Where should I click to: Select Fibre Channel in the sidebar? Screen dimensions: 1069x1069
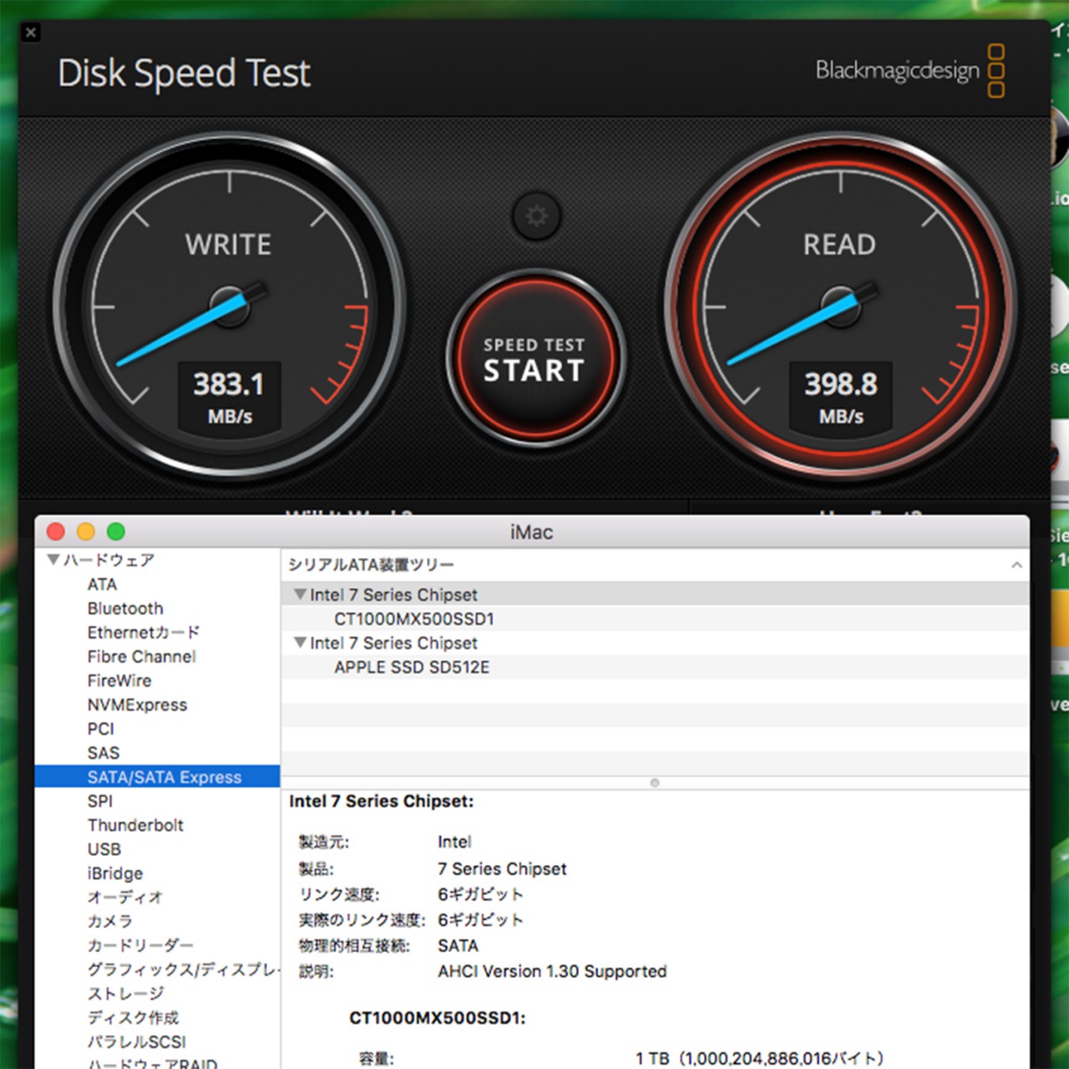(140, 656)
